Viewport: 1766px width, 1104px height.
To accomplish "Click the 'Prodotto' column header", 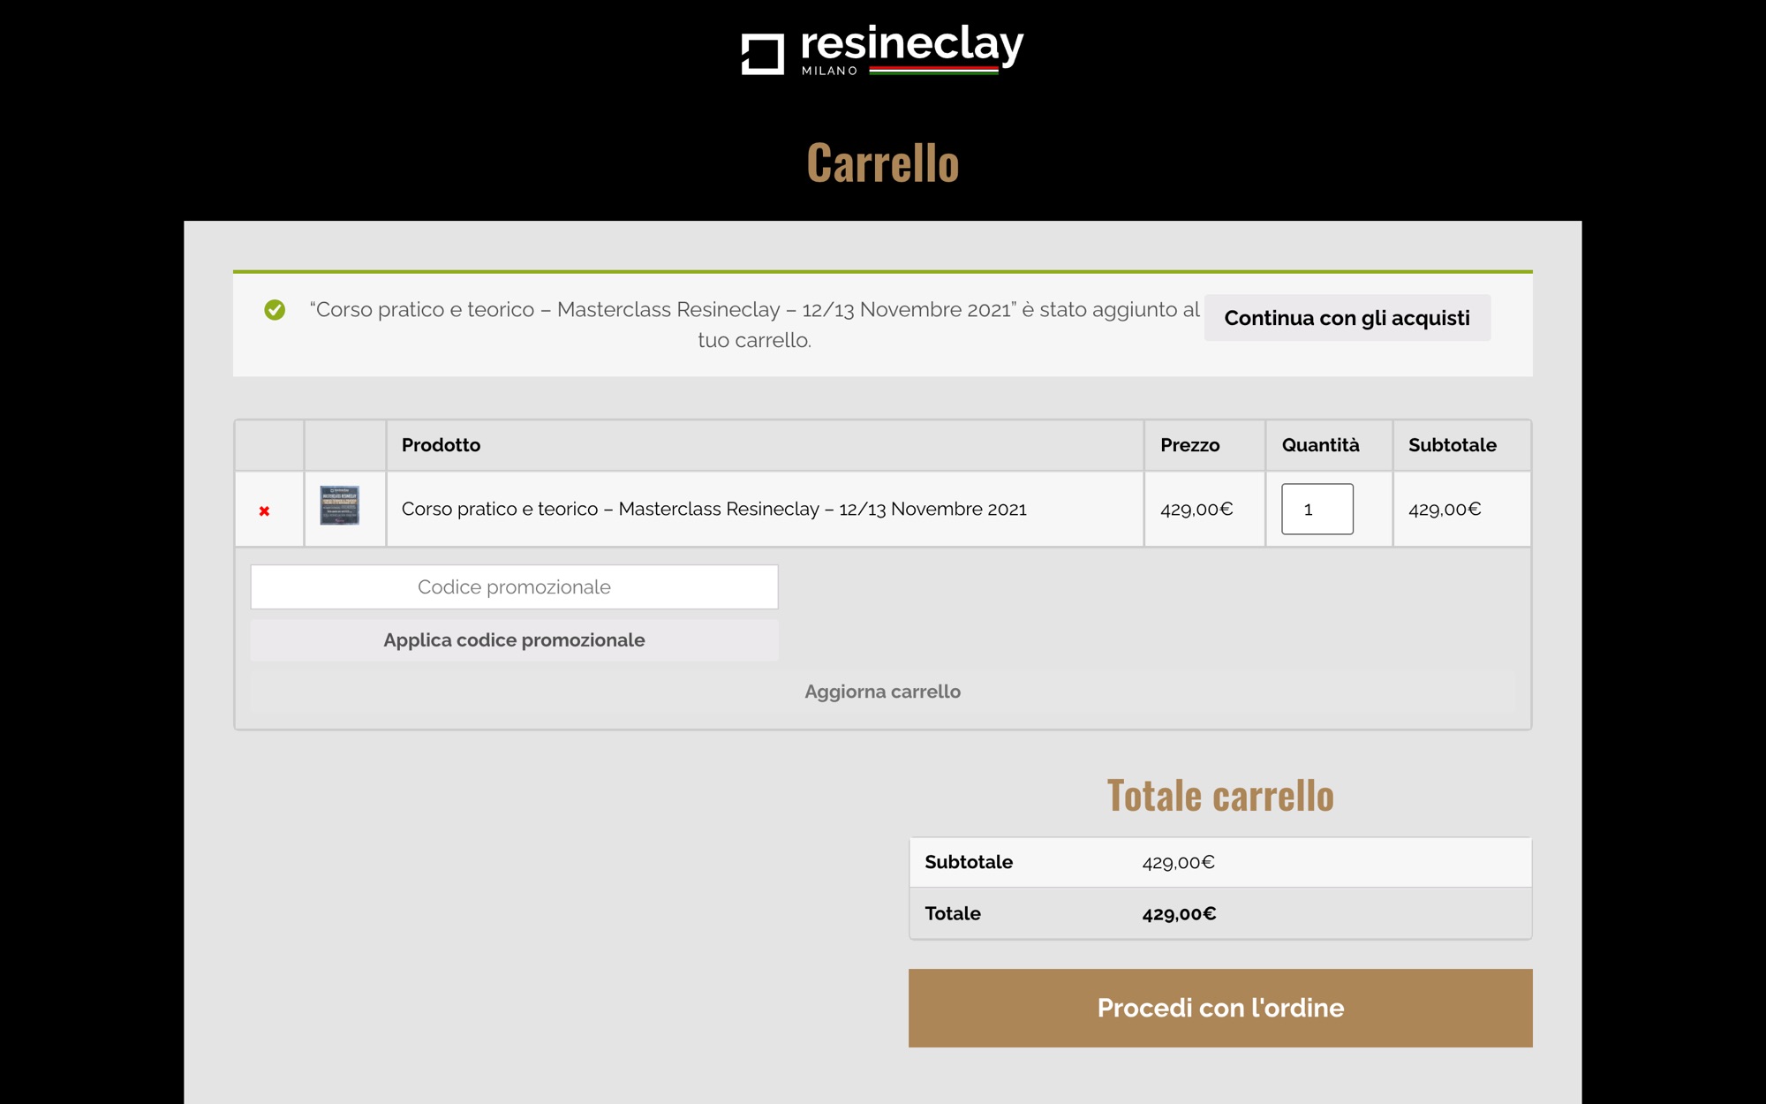I will click(441, 445).
